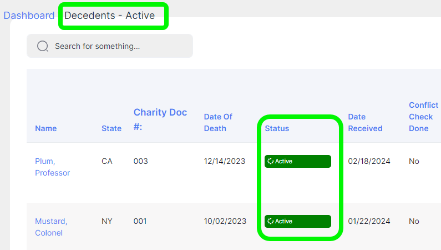Image resolution: width=441 pixels, height=250 pixels.
Task: Click date received 01/22/2024 cell
Action: pos(369,221)
